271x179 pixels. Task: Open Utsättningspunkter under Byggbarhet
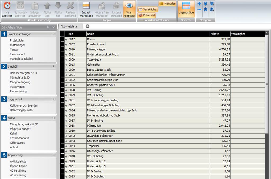point(22,110)
